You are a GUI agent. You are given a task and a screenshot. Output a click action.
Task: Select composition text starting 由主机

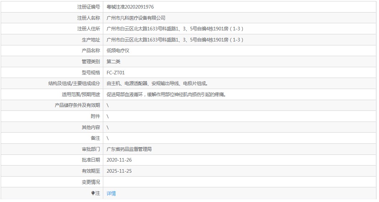[x=158, y=83]
